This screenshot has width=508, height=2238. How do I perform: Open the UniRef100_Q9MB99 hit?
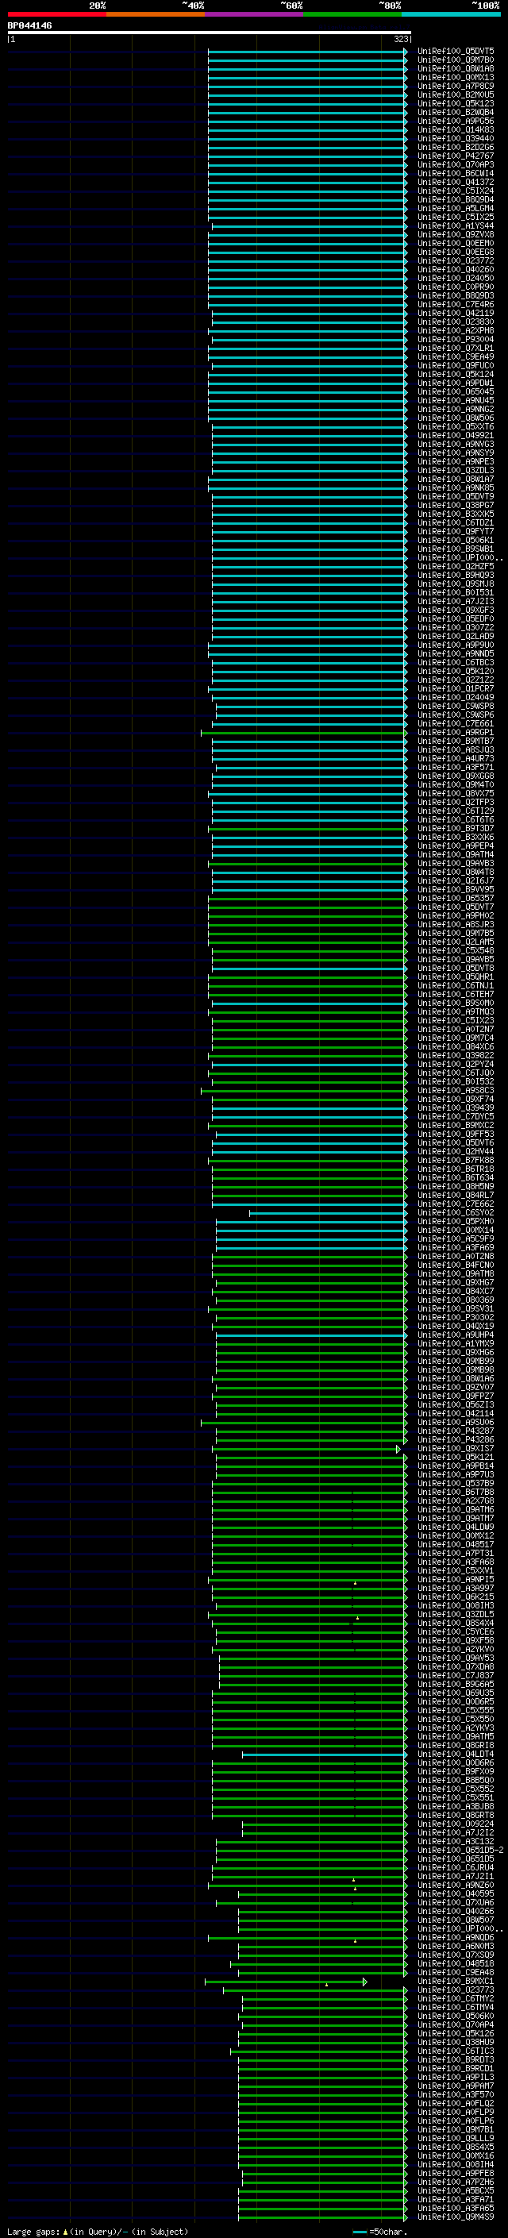point(456,1362)
